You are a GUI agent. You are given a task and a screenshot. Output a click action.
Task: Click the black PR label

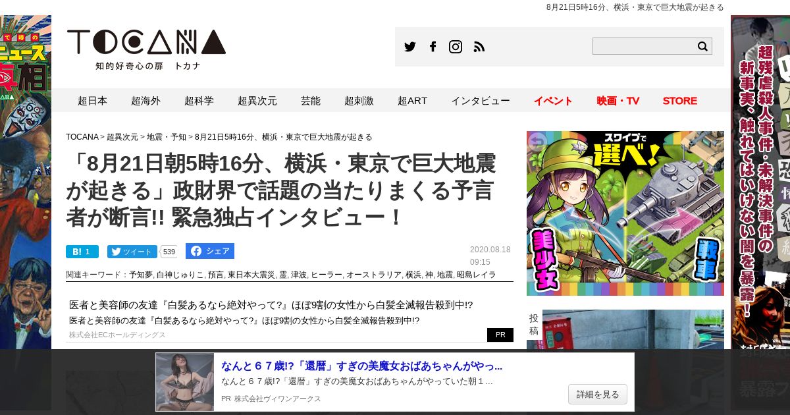pos(500,335)
